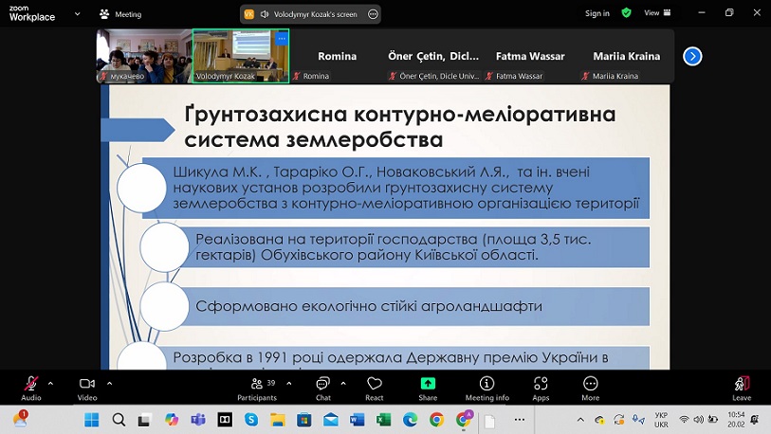Expand video options arrow beside Video
The width and height of the screenshot is (771, 434).
(109, 384)
